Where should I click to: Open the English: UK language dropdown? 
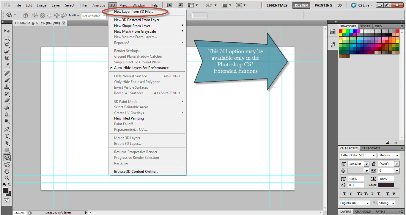[355, 203]
